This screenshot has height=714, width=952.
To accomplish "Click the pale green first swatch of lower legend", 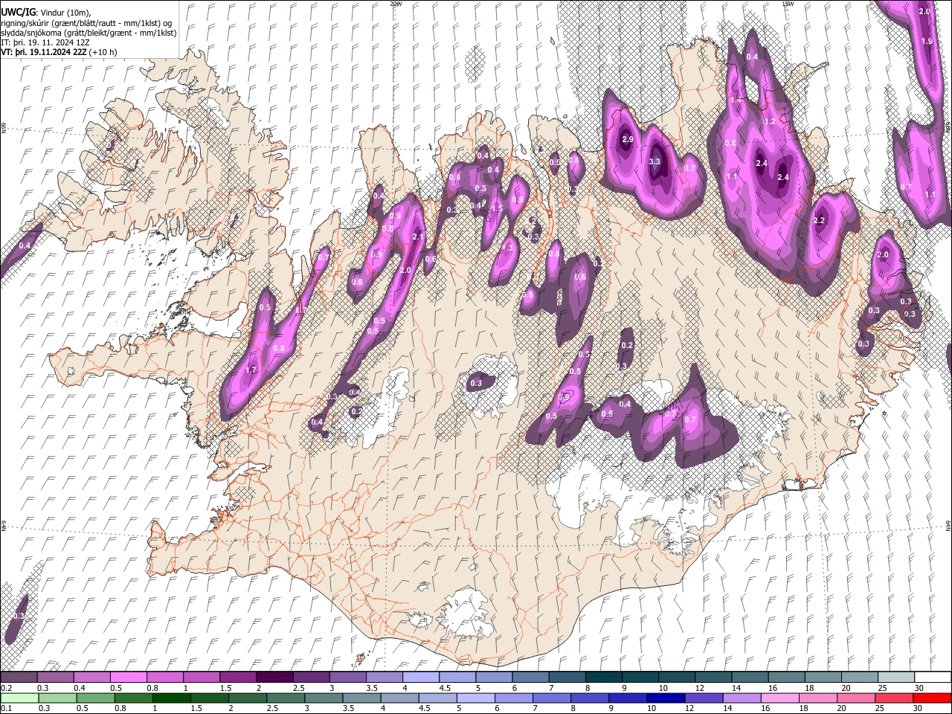I will 19,698.
